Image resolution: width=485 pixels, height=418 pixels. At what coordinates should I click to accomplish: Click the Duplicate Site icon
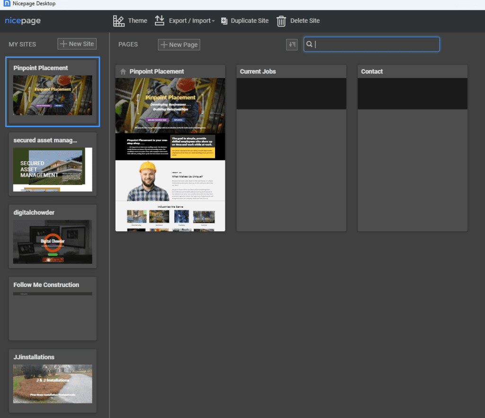pos(224,21)
